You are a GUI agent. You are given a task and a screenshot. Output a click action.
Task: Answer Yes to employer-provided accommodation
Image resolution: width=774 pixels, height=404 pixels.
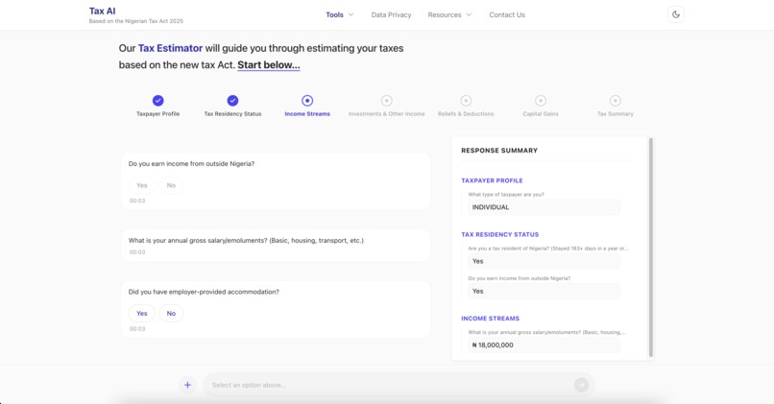point(142,313)
